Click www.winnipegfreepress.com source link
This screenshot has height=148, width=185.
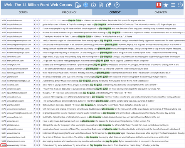pos(20,113)
